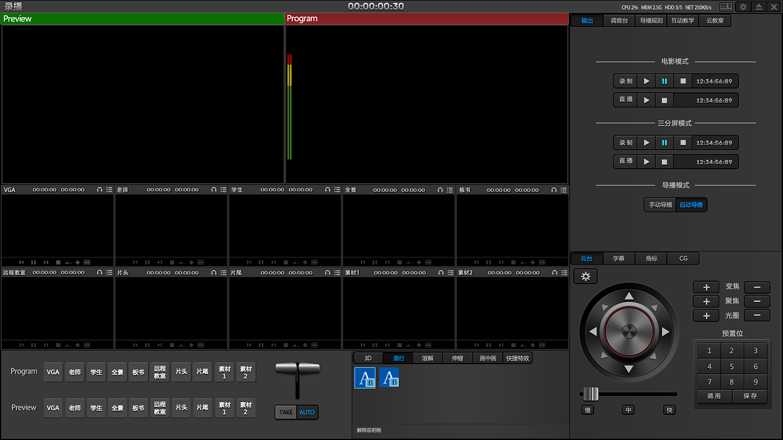The width and height of the screenshot is (783, 440).
Task: Open 全景 source options list menu
Action: [450, 190]
